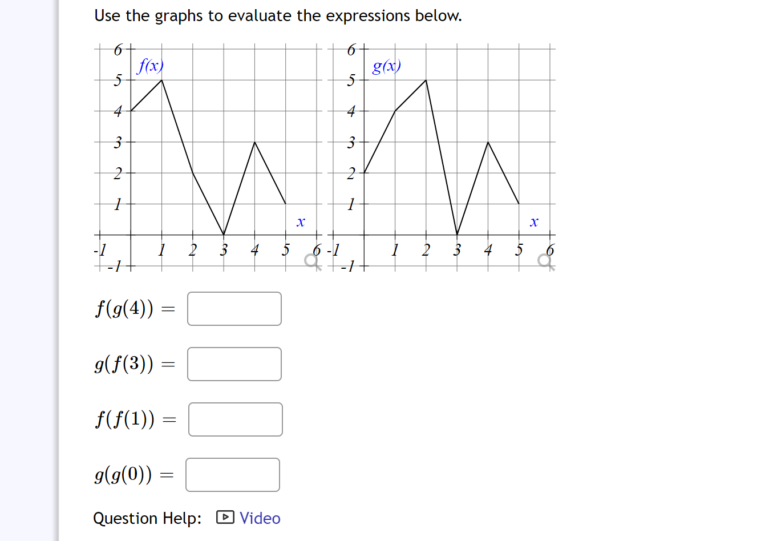Click the blue f(x) label on the left graph

(x=150, y=65)
